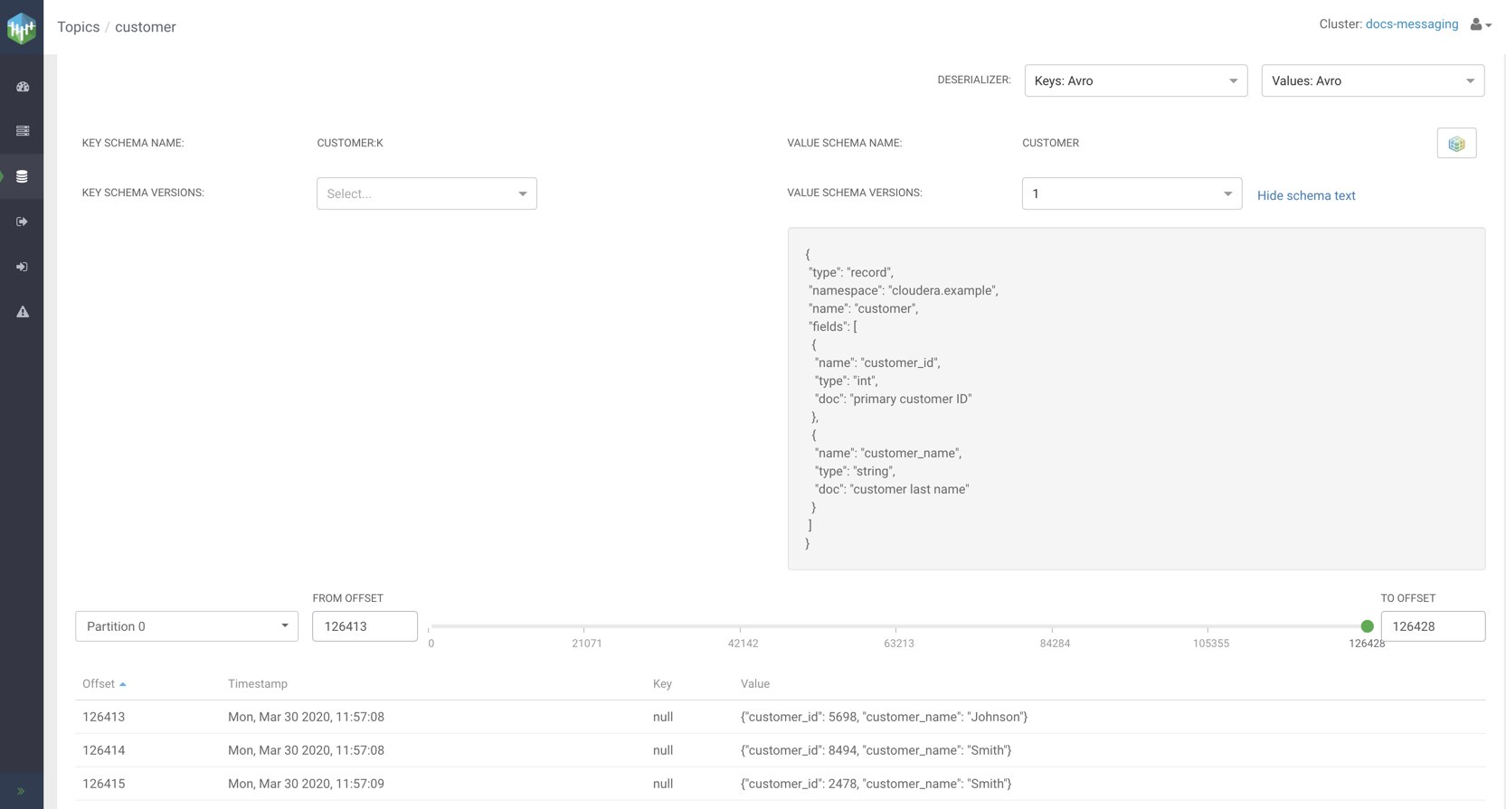Image resolution: width=1506 pixels, height=809 pixels.
Task: Open the Keys: Avro deserializer dropdown
Action: (1135, 80)
